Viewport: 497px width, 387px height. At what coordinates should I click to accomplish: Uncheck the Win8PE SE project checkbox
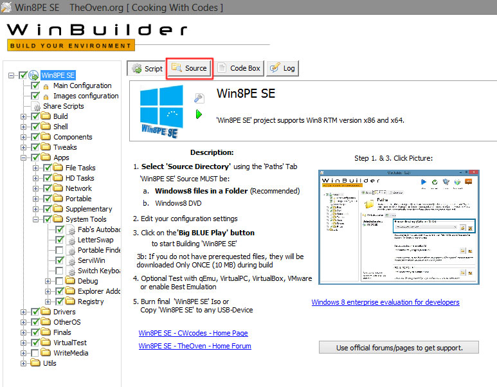[23, 75]
